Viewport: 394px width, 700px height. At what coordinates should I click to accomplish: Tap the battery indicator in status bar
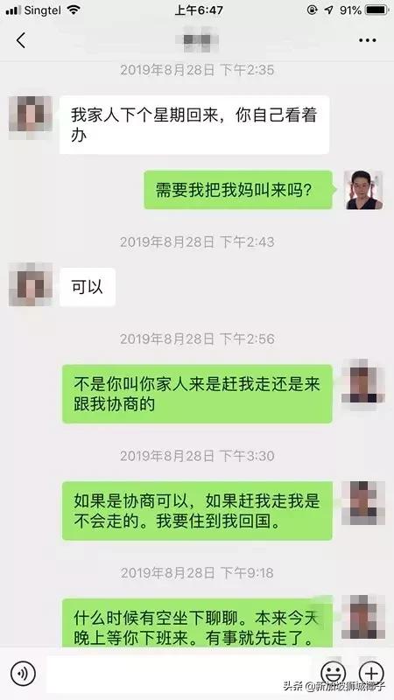(376, 10)
